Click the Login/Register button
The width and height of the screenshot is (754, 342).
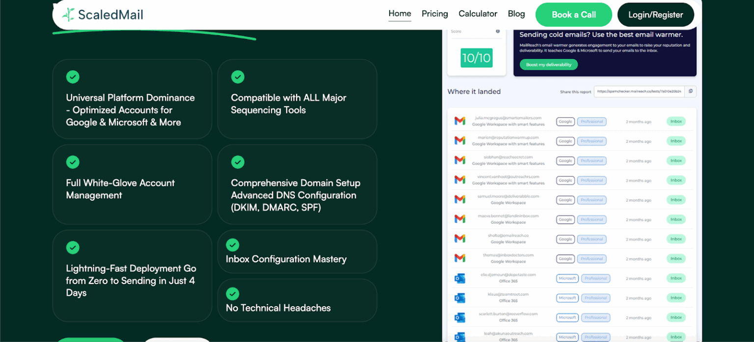[x=656, y=15]
